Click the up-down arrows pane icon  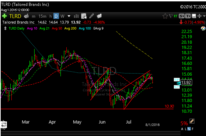[5, 28]
